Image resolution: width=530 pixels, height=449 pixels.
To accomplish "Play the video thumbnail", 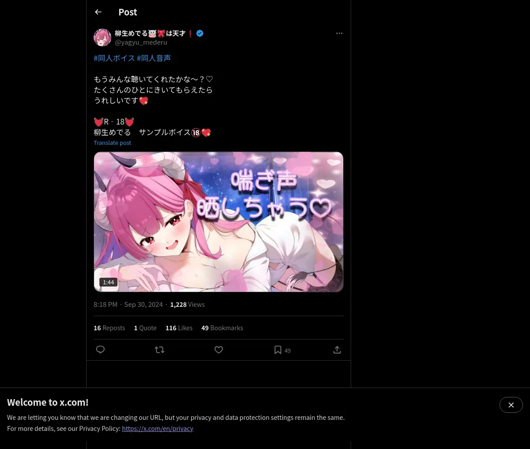I will [219, 222].
